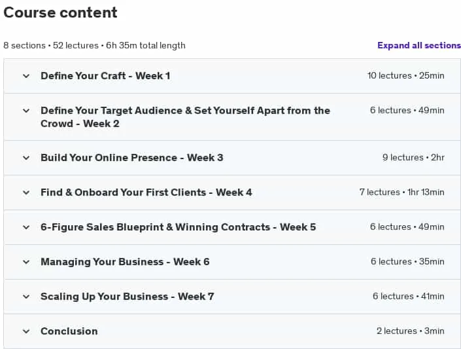Expand the Define Your Craft chevron

tap(26, 76)
